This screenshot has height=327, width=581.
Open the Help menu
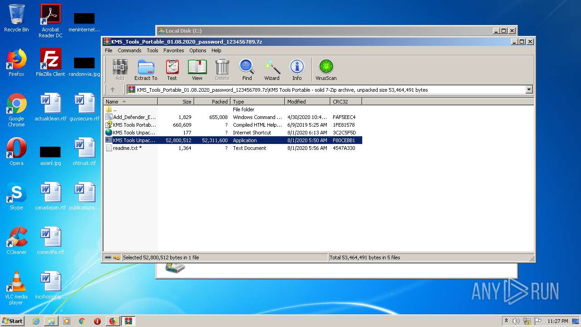tap(217, 50)
